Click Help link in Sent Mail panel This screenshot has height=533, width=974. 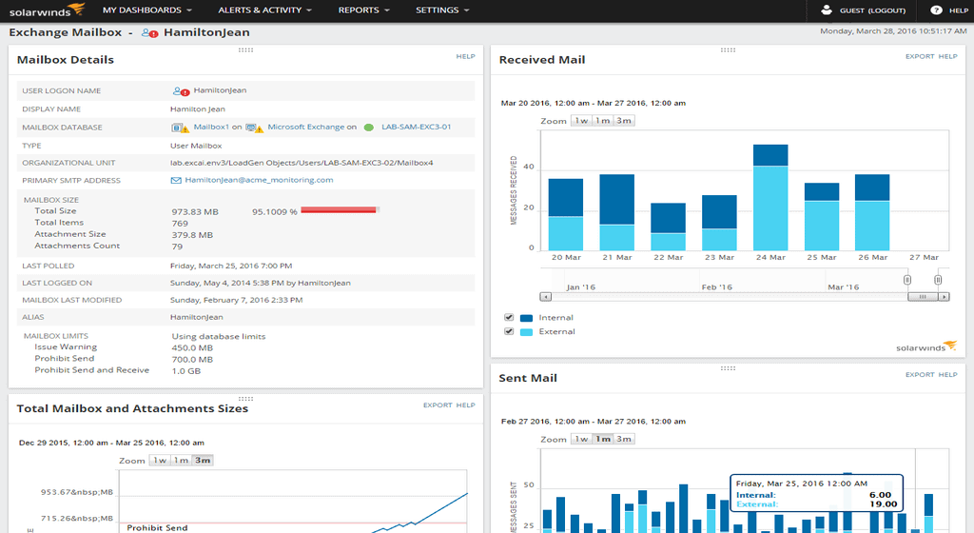pos(948,375)
